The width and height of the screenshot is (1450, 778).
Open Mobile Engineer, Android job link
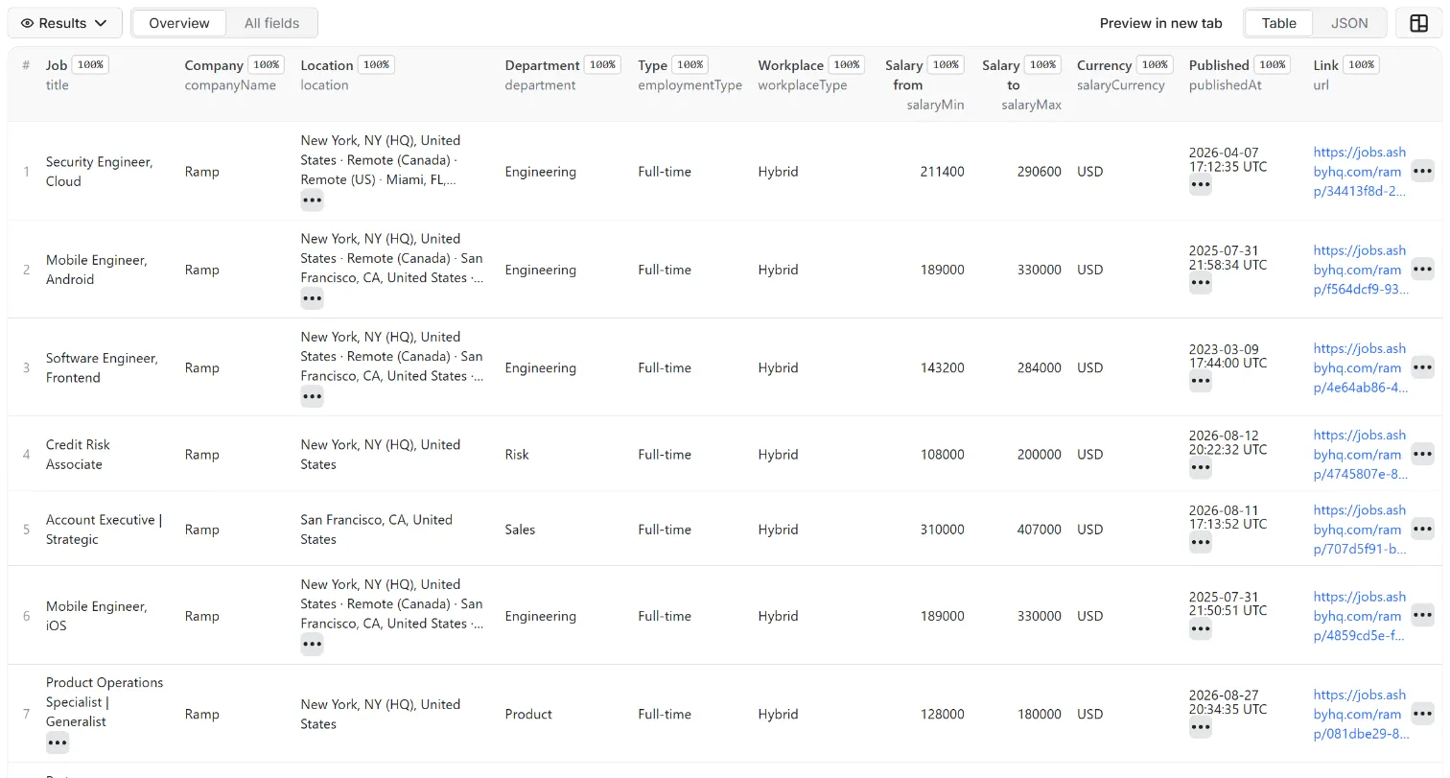1360,270
